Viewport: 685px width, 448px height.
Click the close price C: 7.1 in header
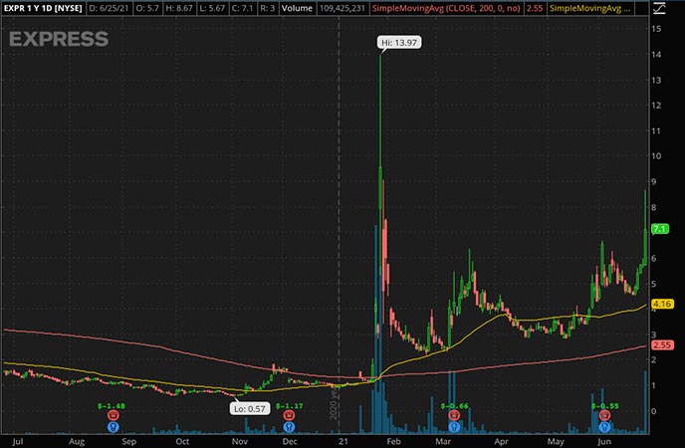pyautogui.click(x=242, y=8)
